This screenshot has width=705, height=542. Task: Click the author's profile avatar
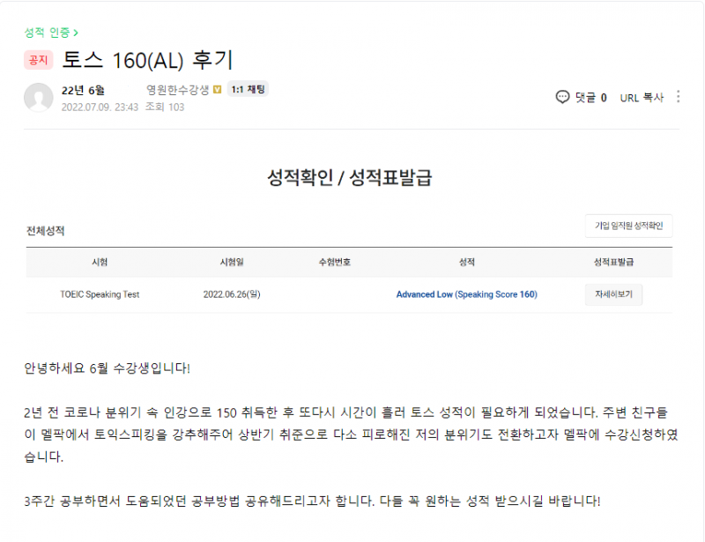pyautogui.click(x=38, y=97)
